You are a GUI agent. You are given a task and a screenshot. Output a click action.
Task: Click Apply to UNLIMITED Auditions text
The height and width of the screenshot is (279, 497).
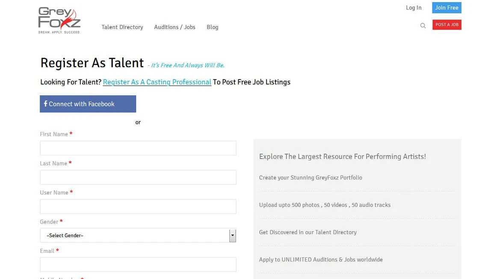(x=321, y=259)
